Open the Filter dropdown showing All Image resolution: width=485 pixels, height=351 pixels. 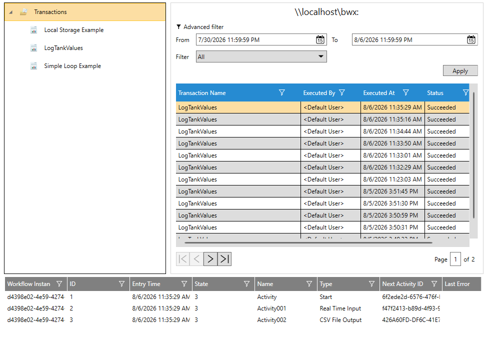[261, 56]
